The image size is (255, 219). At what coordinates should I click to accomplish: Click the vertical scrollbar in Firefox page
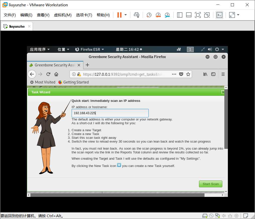226,119
